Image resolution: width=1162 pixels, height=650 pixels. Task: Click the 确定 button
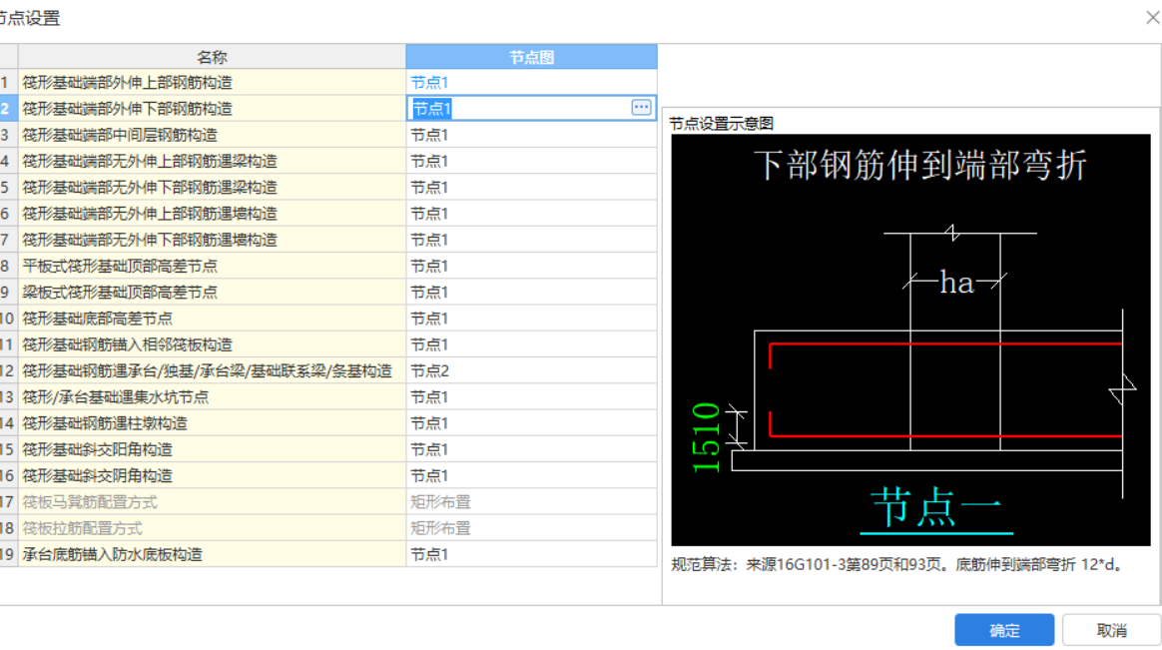[x=1004, y=630]
